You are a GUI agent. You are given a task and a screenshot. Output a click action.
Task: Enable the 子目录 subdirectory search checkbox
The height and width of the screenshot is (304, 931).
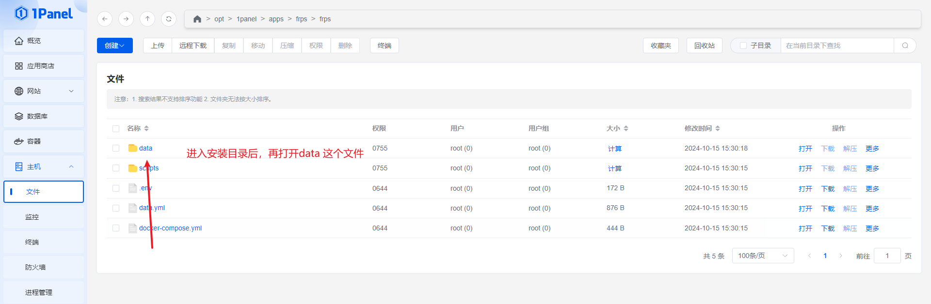click(743, 46)
